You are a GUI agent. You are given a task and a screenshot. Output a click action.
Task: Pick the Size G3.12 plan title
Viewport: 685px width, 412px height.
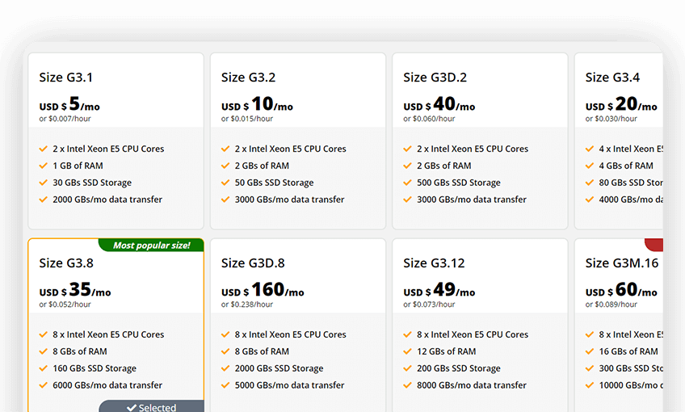tap(434, 263)
